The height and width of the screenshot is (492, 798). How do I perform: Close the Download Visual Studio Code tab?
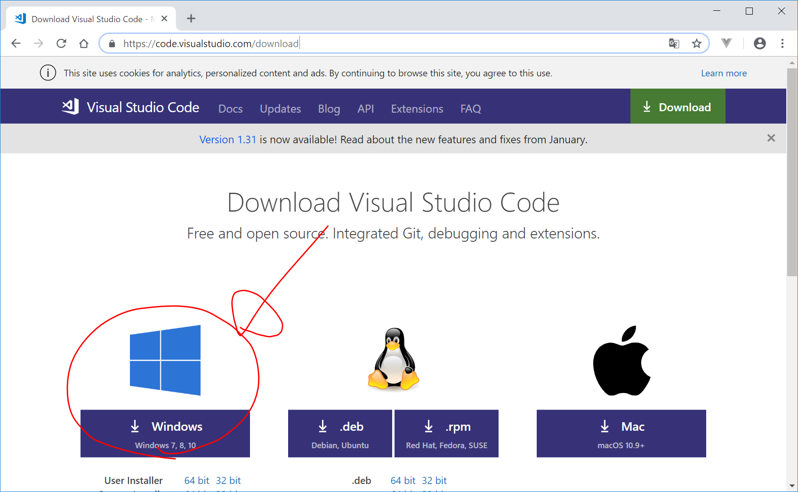[x=164, y=19]
